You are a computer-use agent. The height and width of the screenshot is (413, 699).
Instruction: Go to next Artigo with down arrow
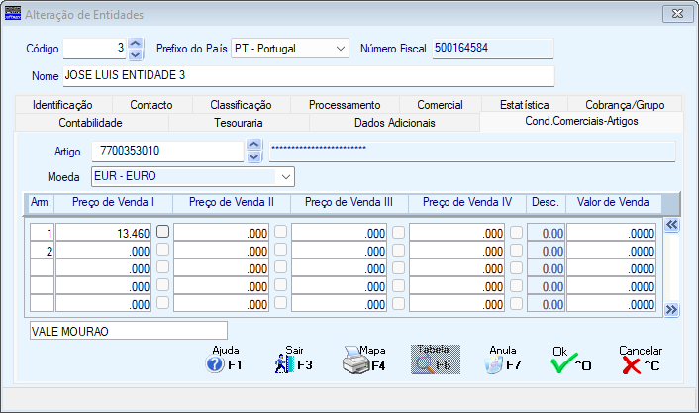point(253,156)
